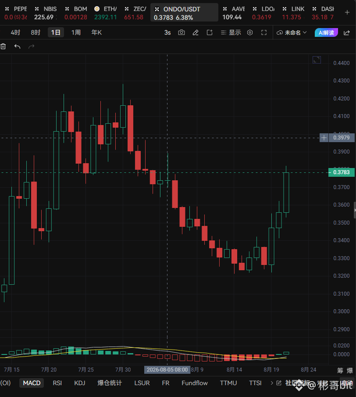This screenshot has height=397, width=356.
Task: Select the FR indicator
Action: tap(166, 383)
